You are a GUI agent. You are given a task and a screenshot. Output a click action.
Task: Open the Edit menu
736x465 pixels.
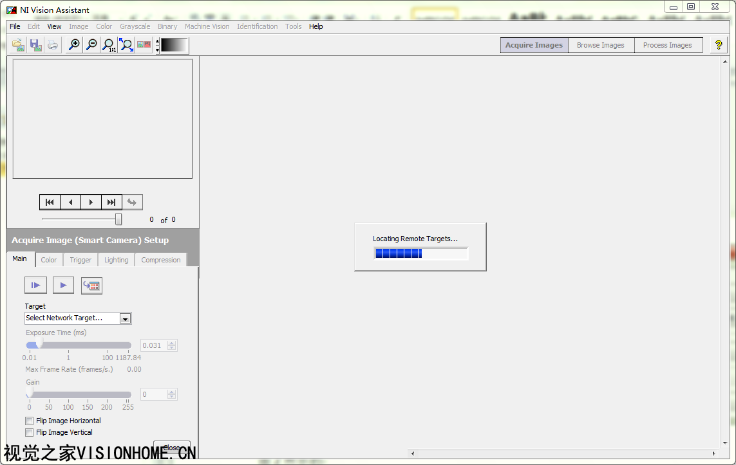pyautogui.click(x=33, y=27)
